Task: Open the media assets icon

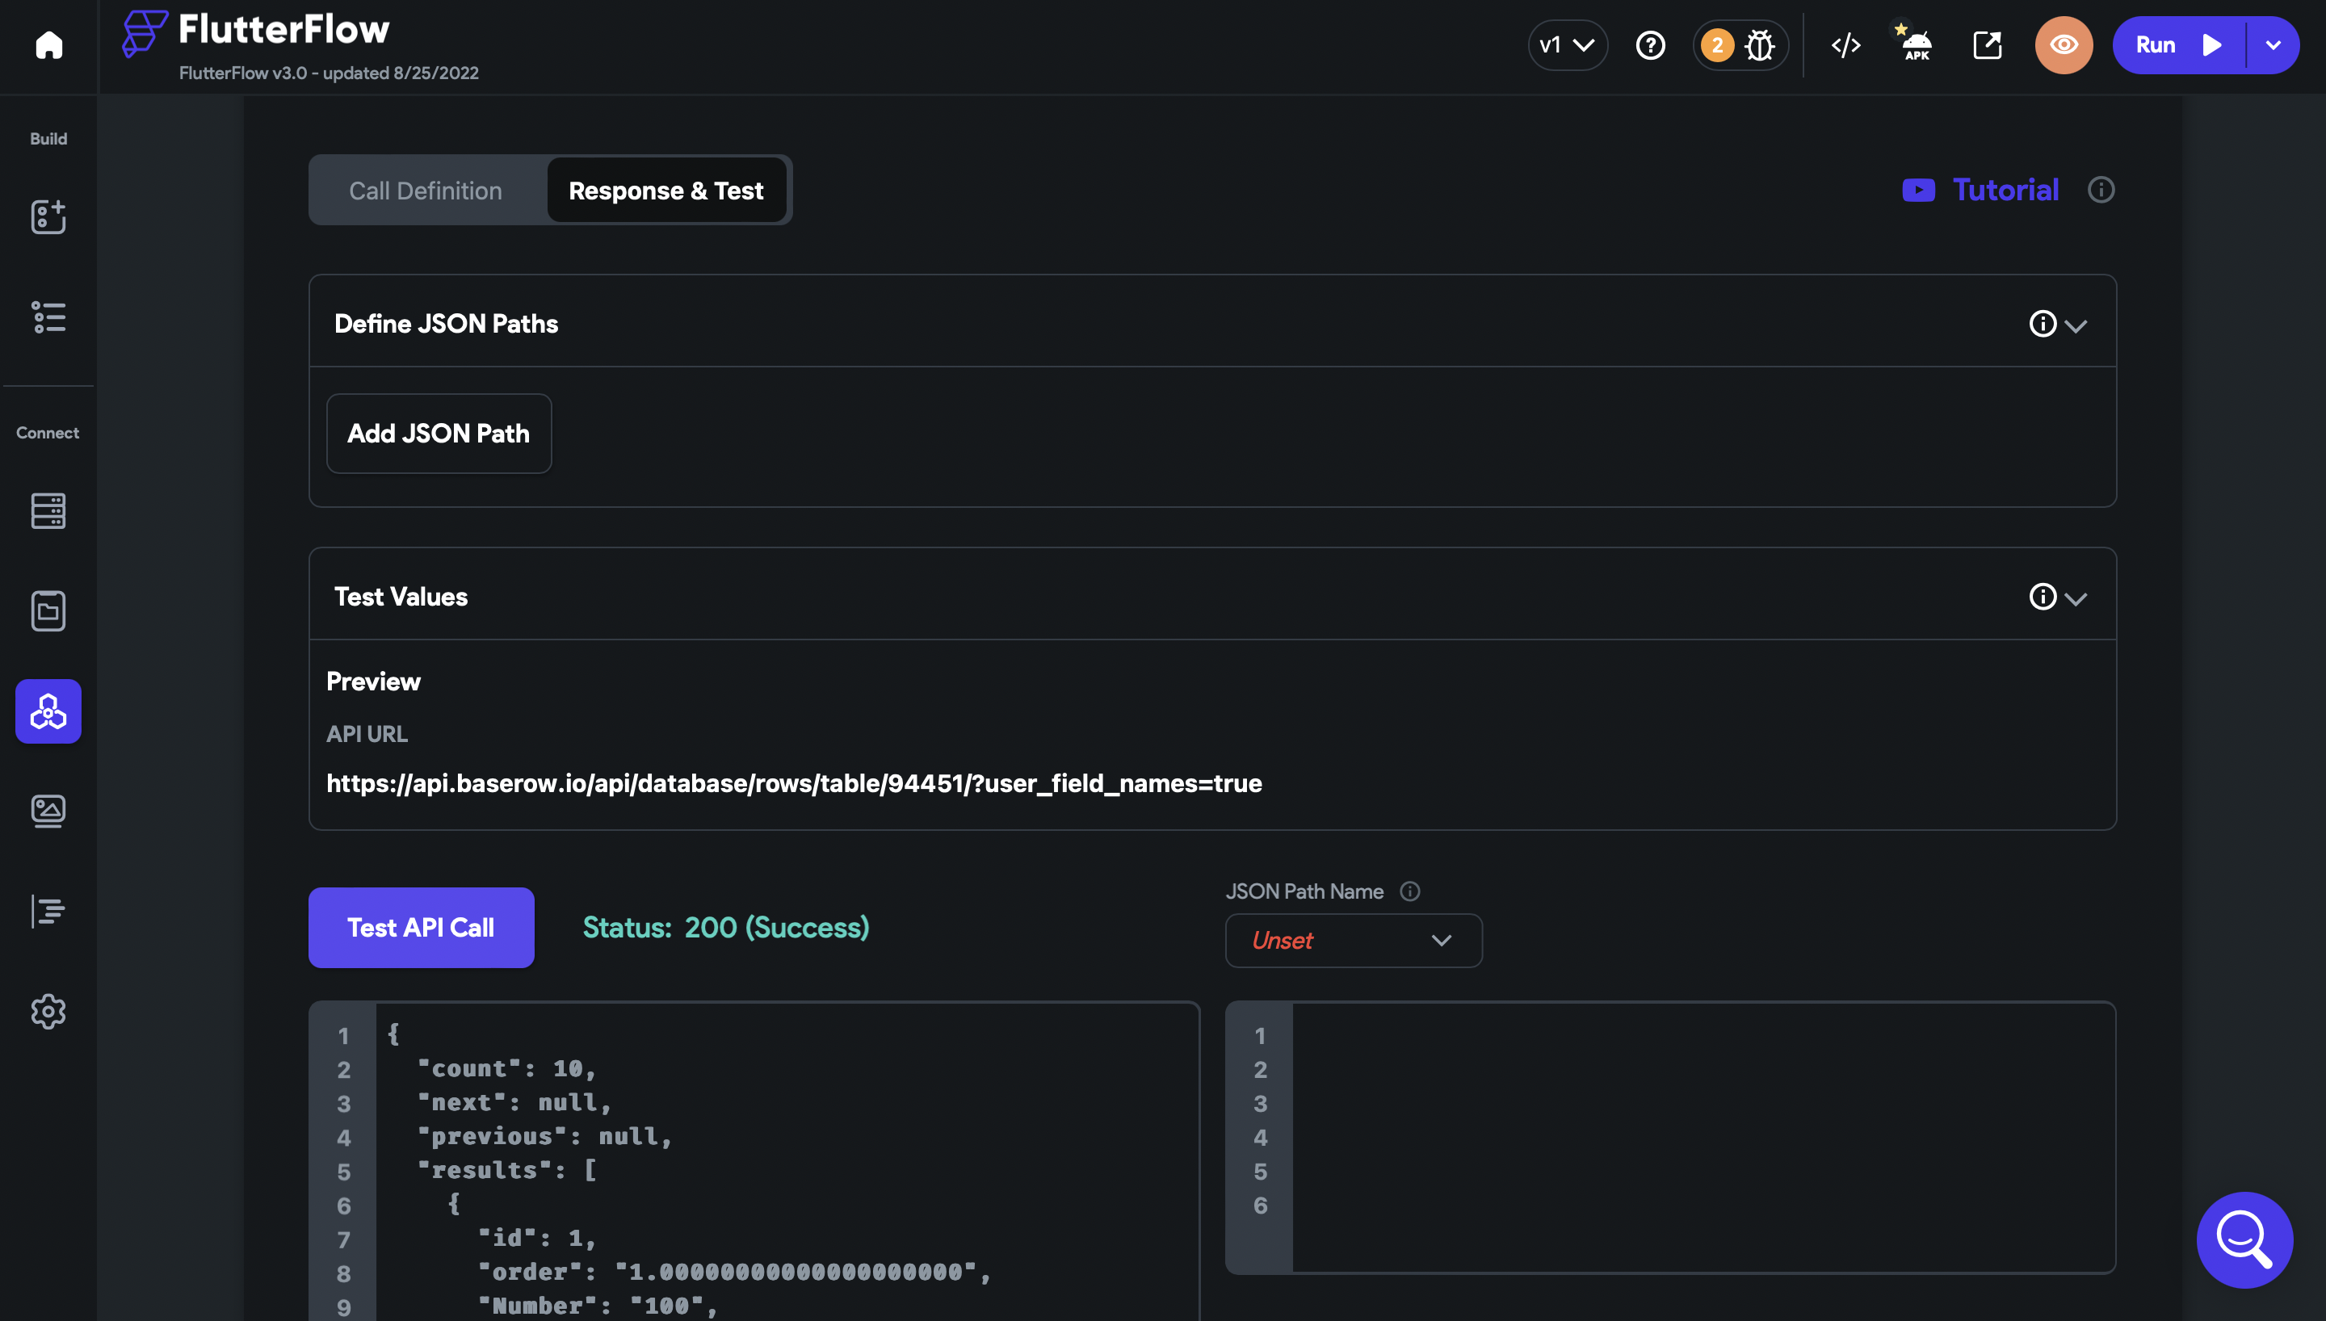Action: (48, 811)
